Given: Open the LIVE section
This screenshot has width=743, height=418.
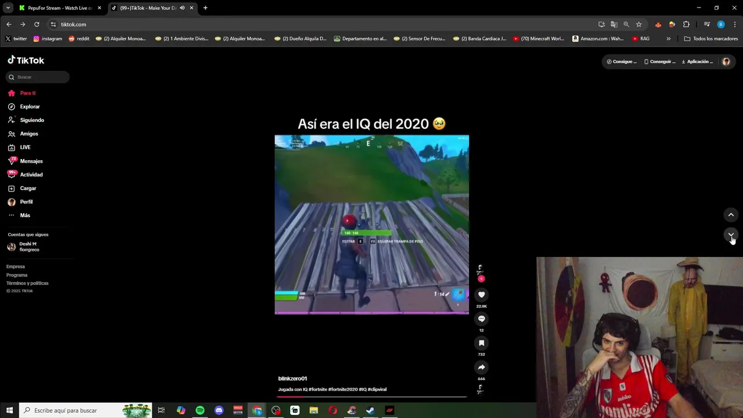Looking at the screenshot, I should point(19,147).
